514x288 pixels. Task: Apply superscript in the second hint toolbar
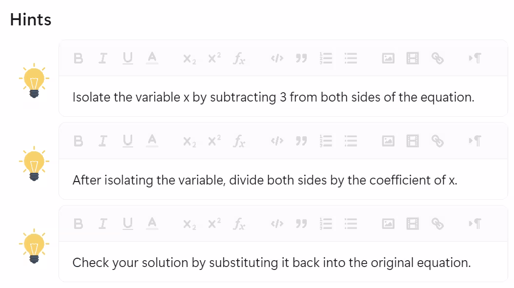point(215,141)
